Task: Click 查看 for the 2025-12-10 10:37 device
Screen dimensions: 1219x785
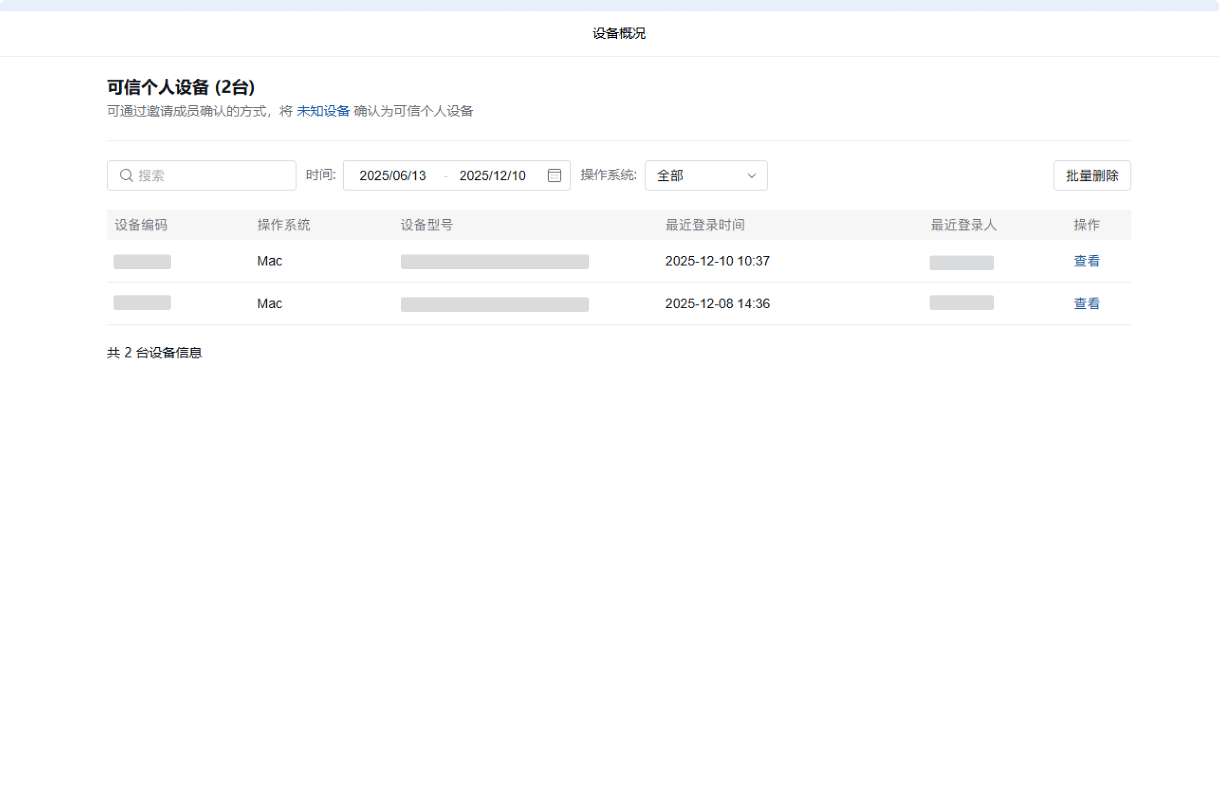Action: pyautogui.click(x=1086, y=261)
